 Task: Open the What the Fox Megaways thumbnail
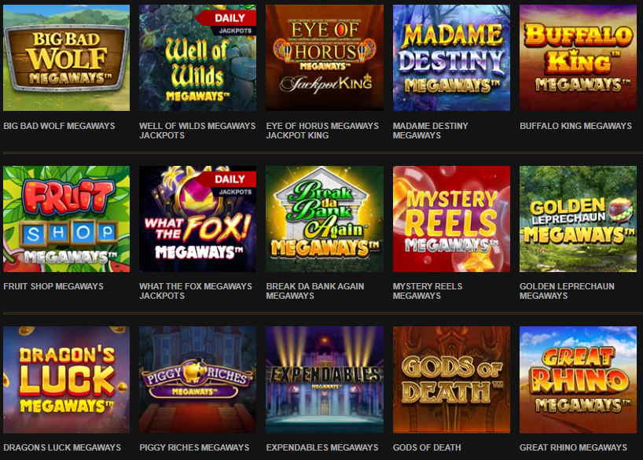point(197,219)
